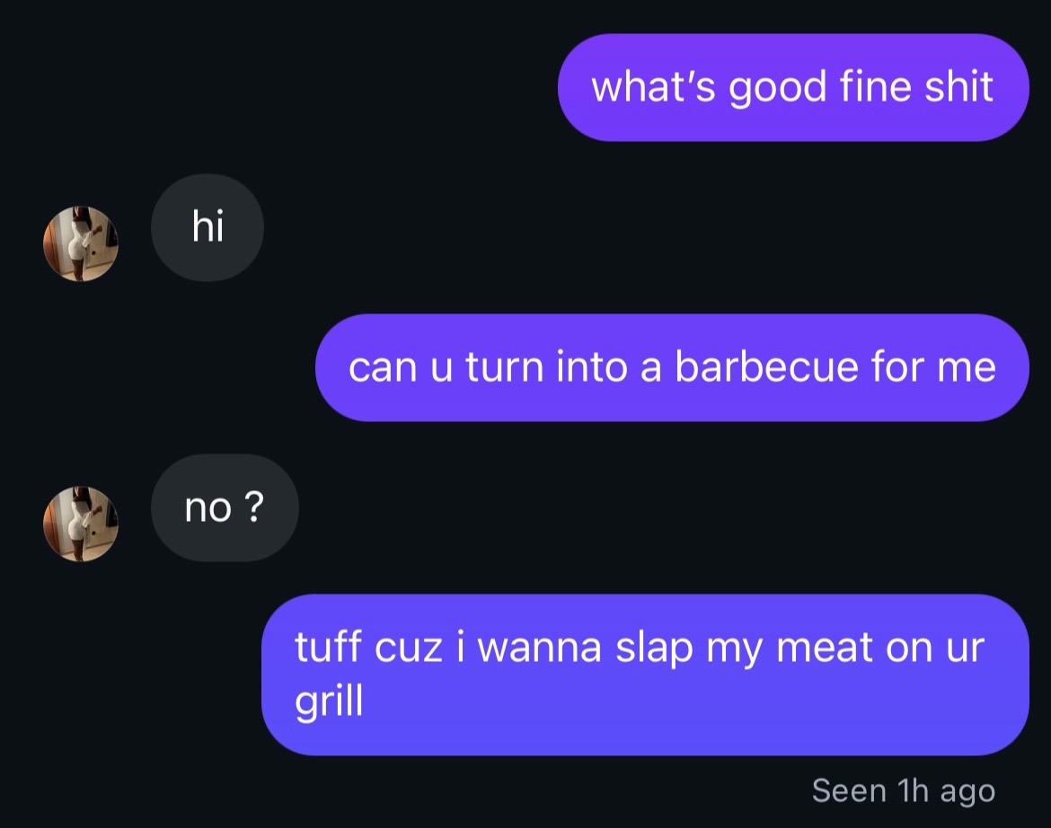
Task: Click the gray "no ?" reply bubble
Action: tap(225, 507)
